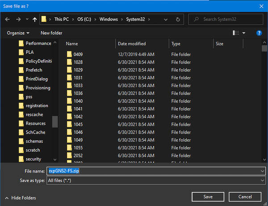Navigate to Windows breadcrumb

tap(109, 19)
